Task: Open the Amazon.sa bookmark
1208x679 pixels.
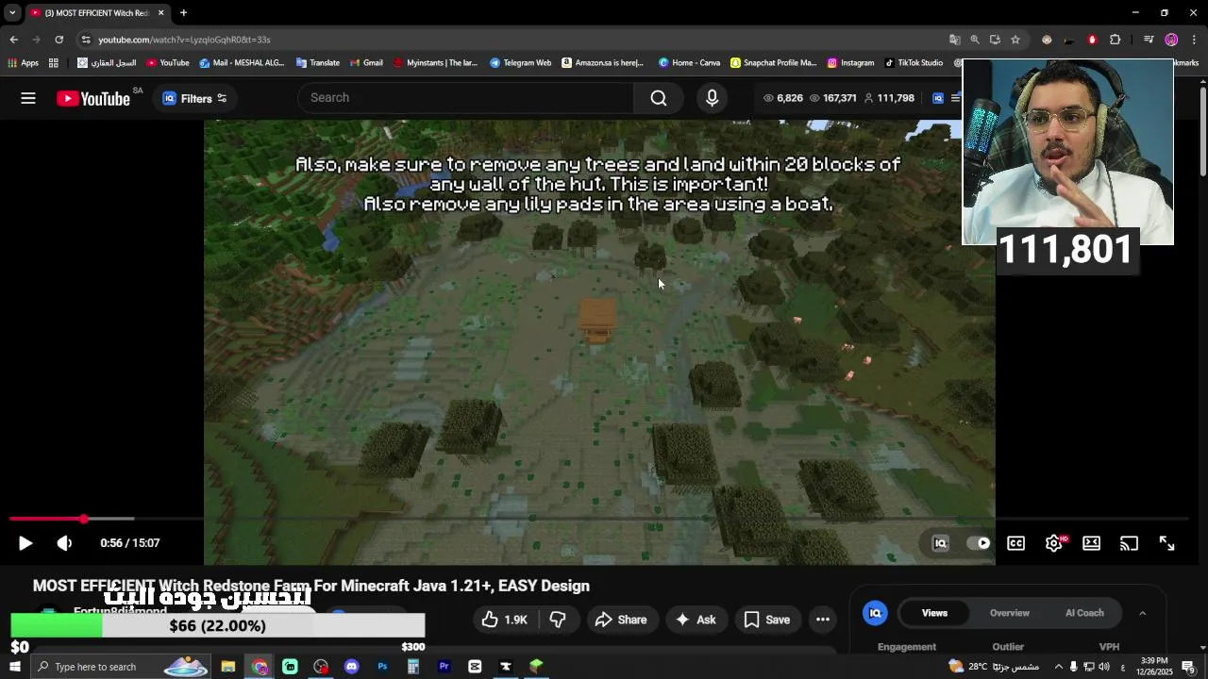Action: [602, 63]
